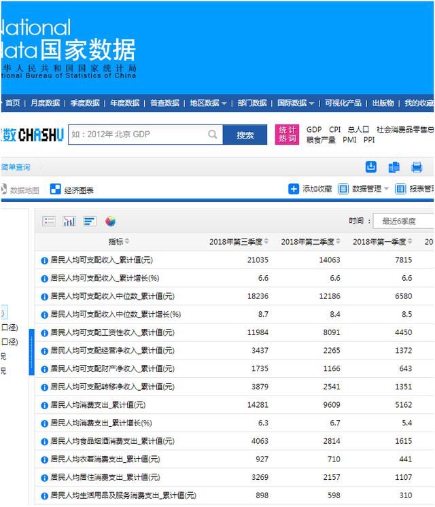Image resolution: width=435 pixels, height=507 pixels.
Task: Open info icon for 居民人均居住消费支出_累计值(元)
Action: [x=44, y=478]
